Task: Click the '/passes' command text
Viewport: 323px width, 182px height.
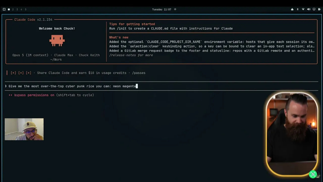Action: pos(139,73)
